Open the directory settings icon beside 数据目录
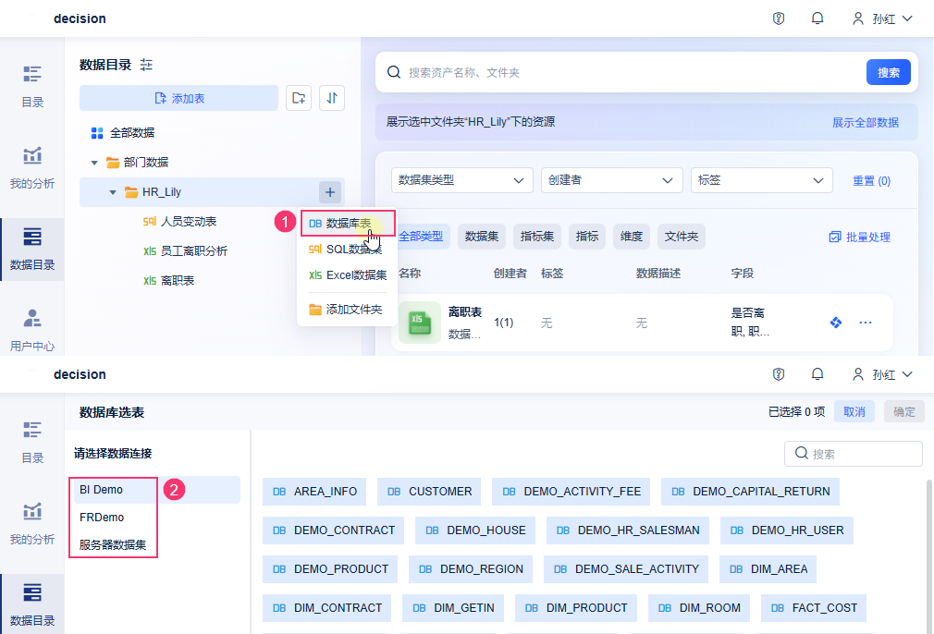The height and width of the screenshot is (634, 934). [146, 65]
